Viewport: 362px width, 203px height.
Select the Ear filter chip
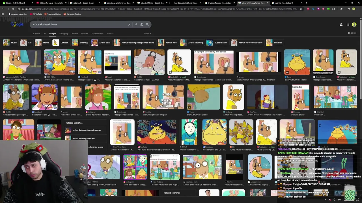(x=26, y=43)
